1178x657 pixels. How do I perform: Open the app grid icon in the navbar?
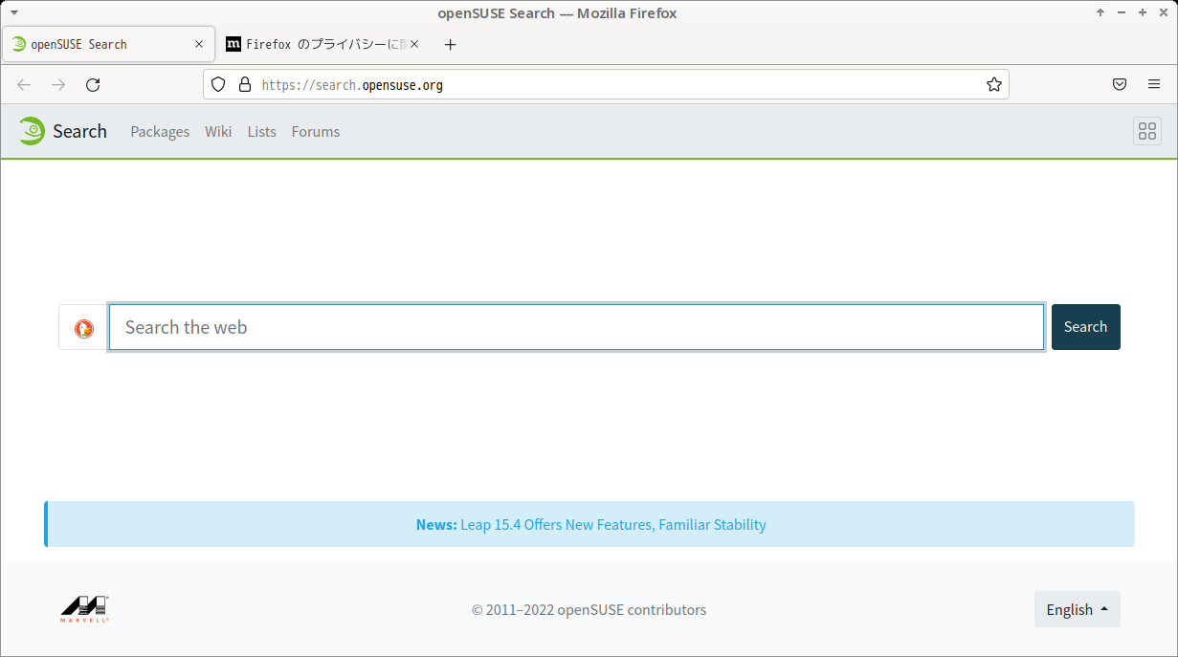[1147, 131]
